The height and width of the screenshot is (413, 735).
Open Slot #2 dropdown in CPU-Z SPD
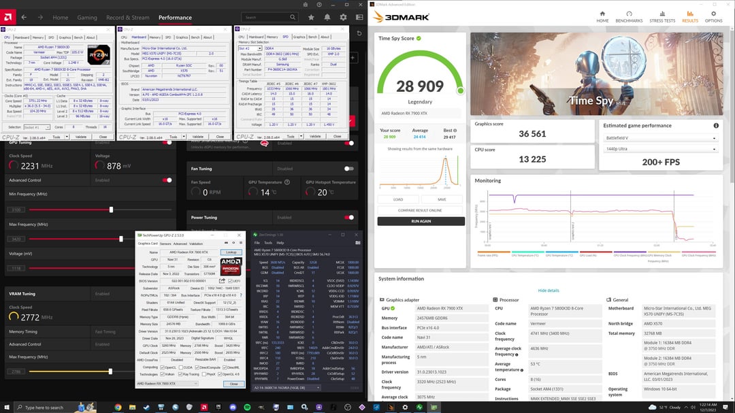click(x=250, y=48)
